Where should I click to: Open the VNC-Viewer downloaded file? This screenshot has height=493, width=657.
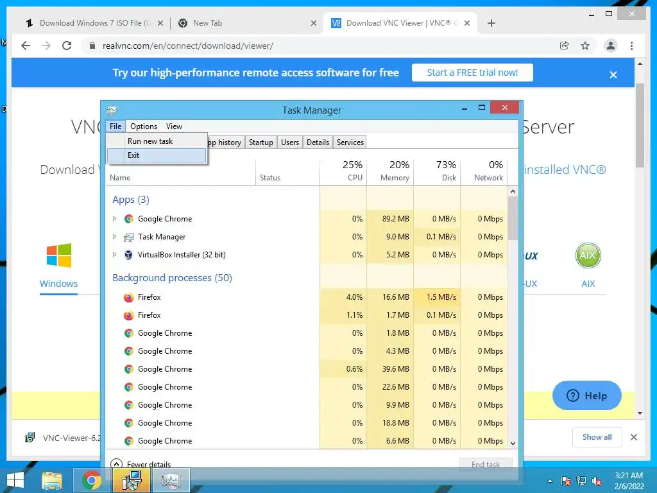63,438
